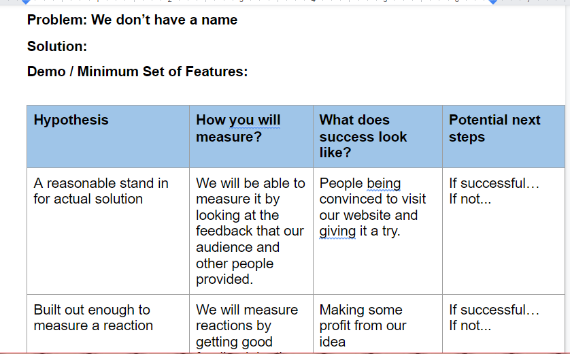570x354 pixels.
Task: Click the "How you will measure?" header cell
Action: (x=251, y=136)
